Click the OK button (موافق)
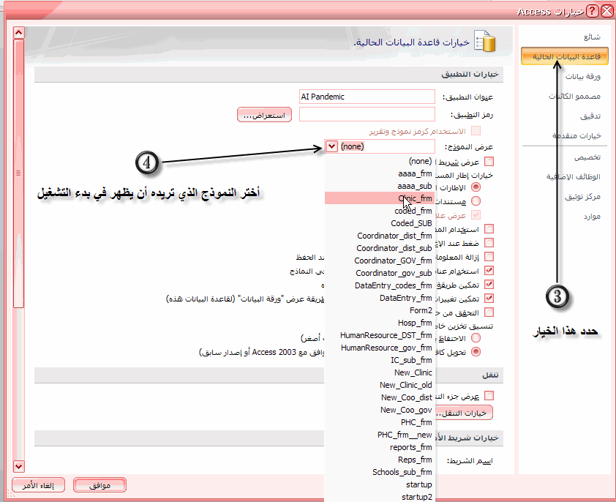 (99, 485)
